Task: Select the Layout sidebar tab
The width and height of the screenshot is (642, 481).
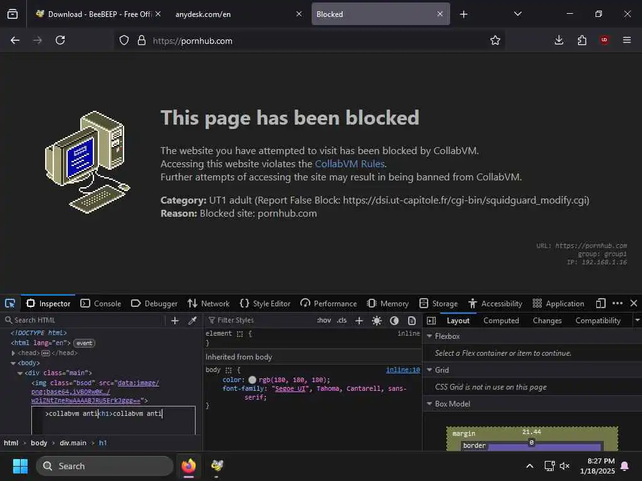Action: coord(458,321)
